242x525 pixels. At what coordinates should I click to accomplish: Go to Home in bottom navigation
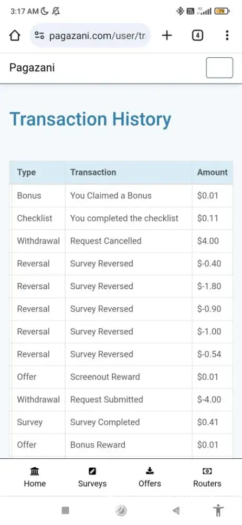35,477
